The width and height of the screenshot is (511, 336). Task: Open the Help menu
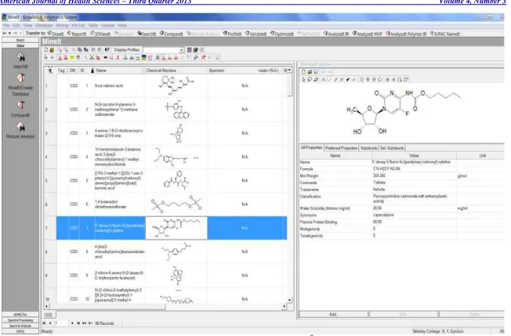122,25
